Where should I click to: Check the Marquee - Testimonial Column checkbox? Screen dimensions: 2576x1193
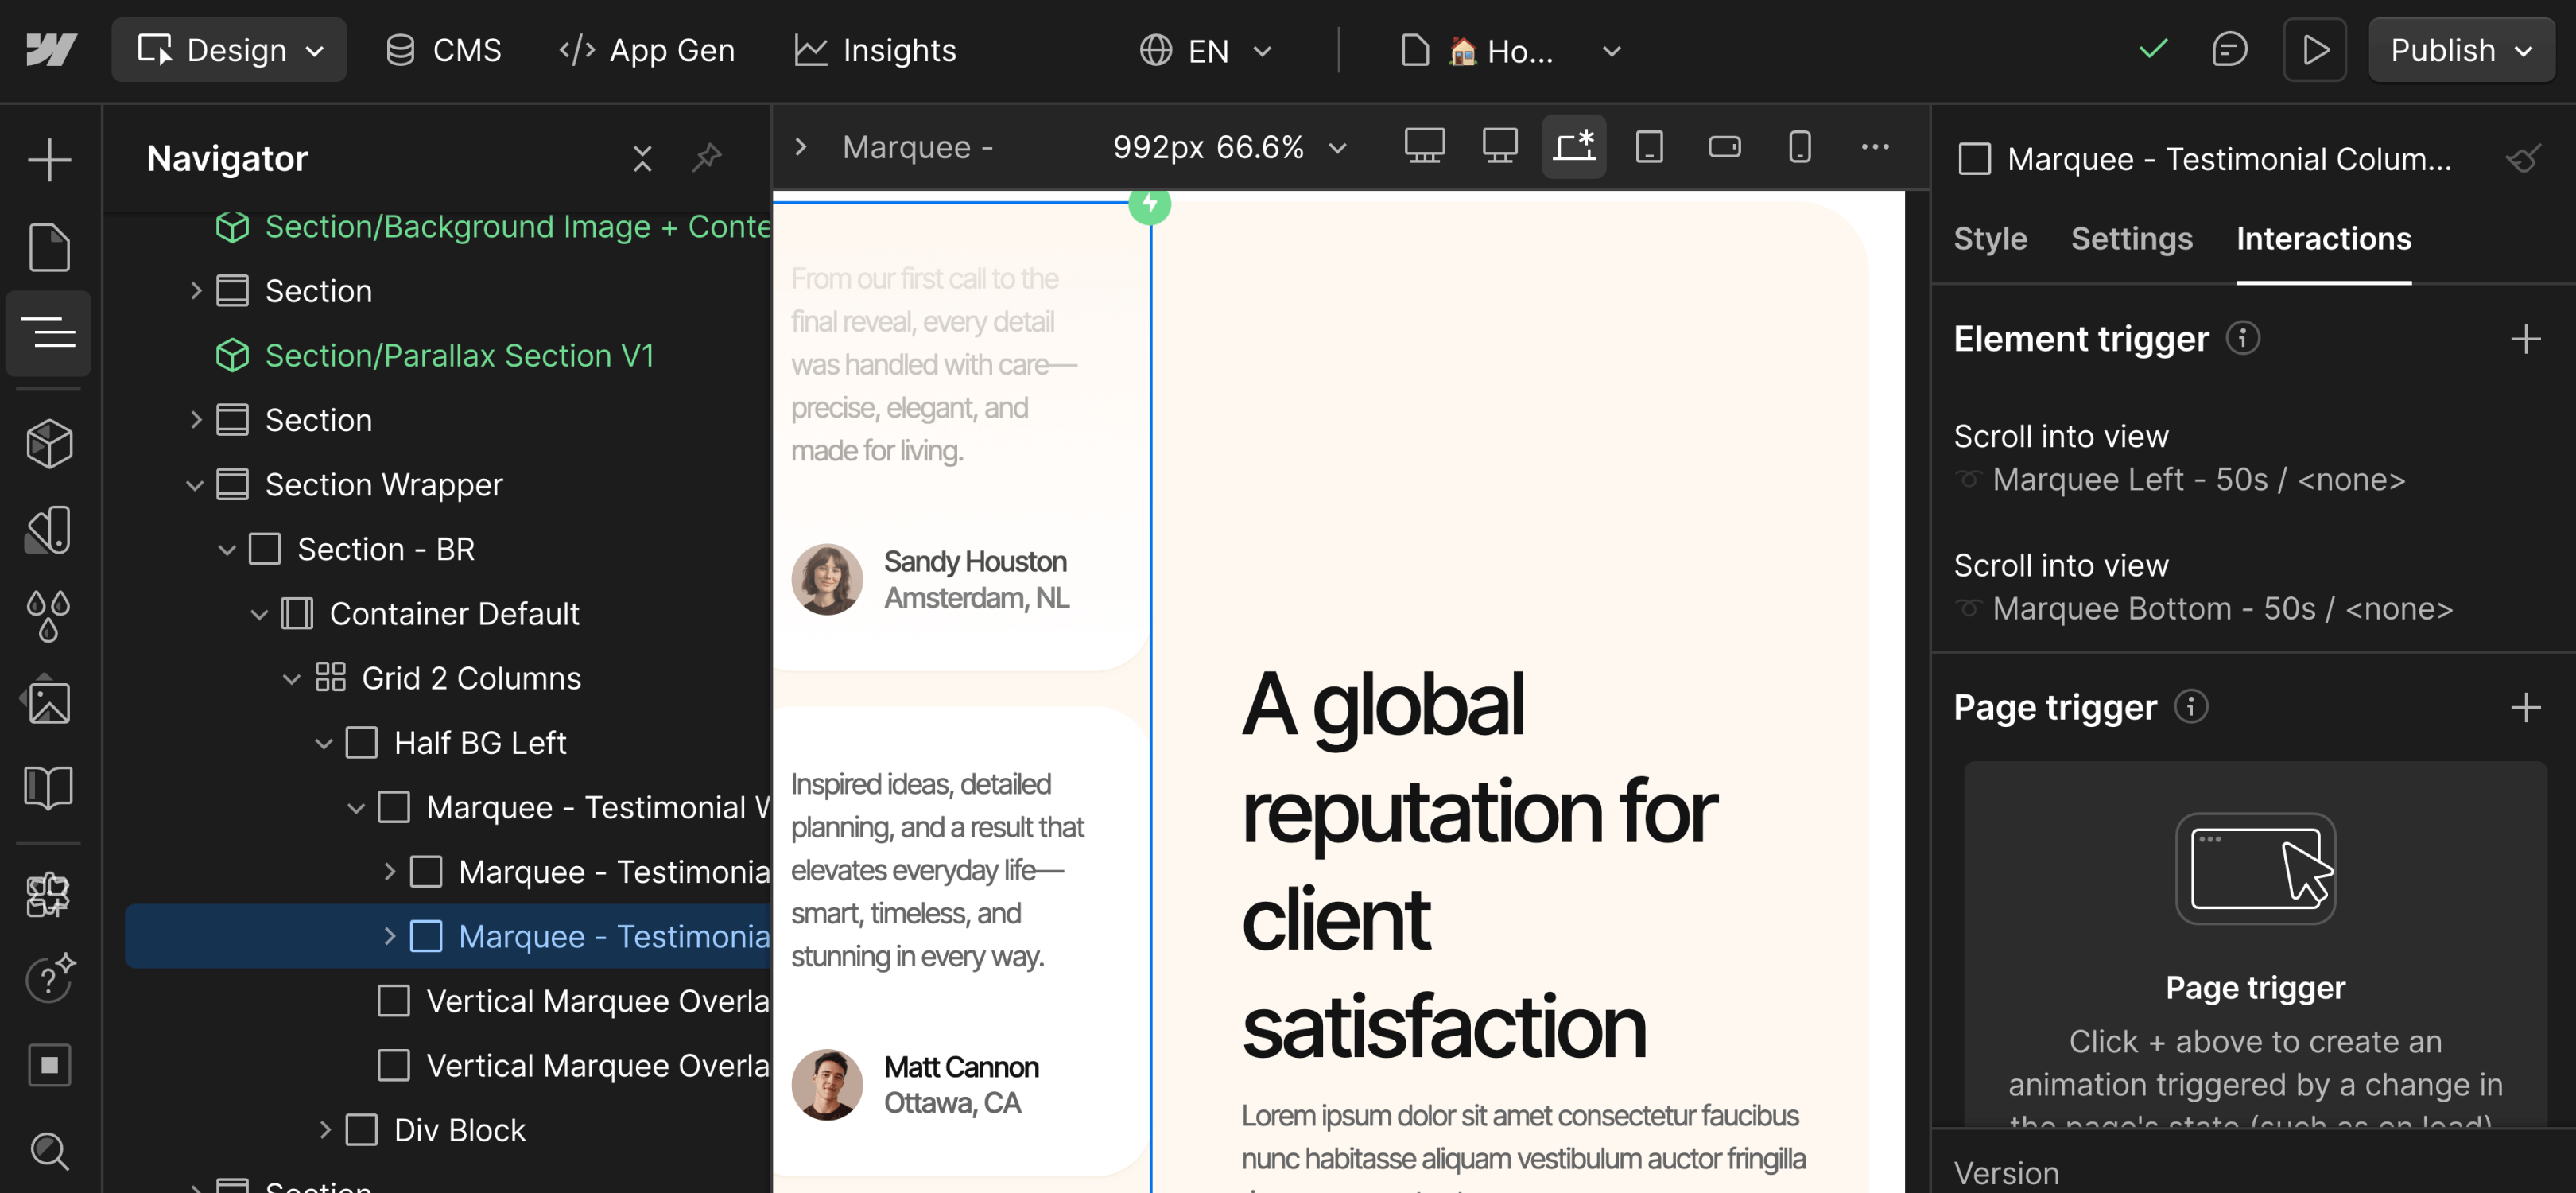point(1974,158)
